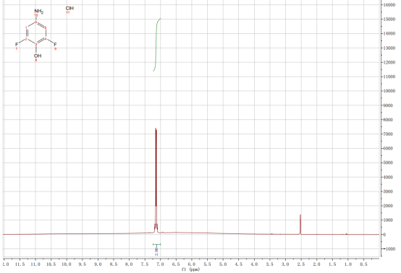
Task: Click the benzene ring center in structure
Action: (35, 33)
